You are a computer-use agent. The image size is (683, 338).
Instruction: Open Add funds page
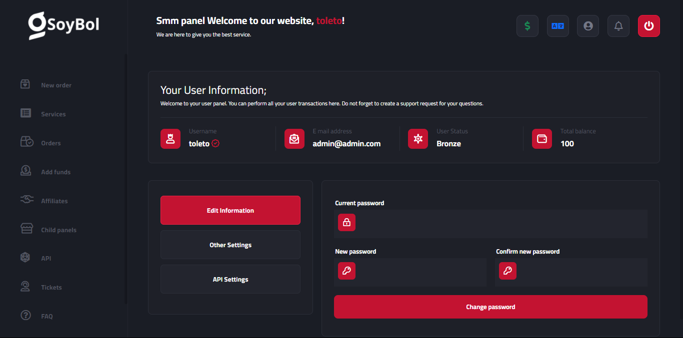click(x=55, y=172)
